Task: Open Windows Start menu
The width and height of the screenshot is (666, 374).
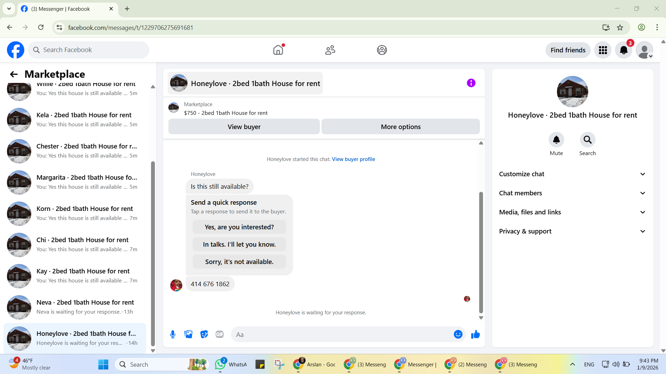Action: [x=103, y=364]
